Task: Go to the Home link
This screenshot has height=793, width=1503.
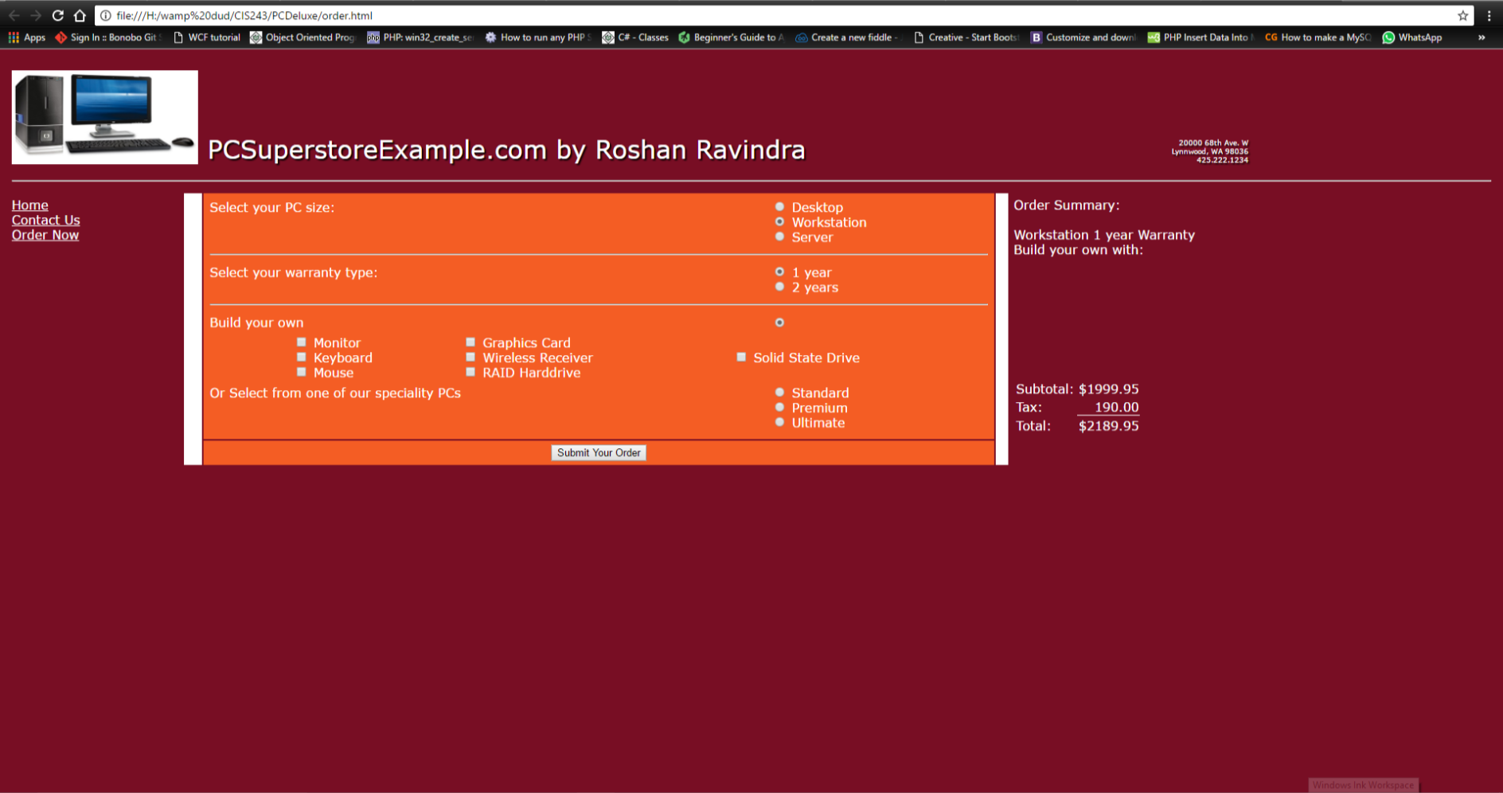Action: tap(29, 205)
